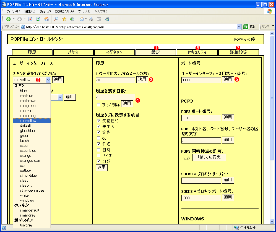
Task: Click the Edit page toolbar icon
Action: 99,19
